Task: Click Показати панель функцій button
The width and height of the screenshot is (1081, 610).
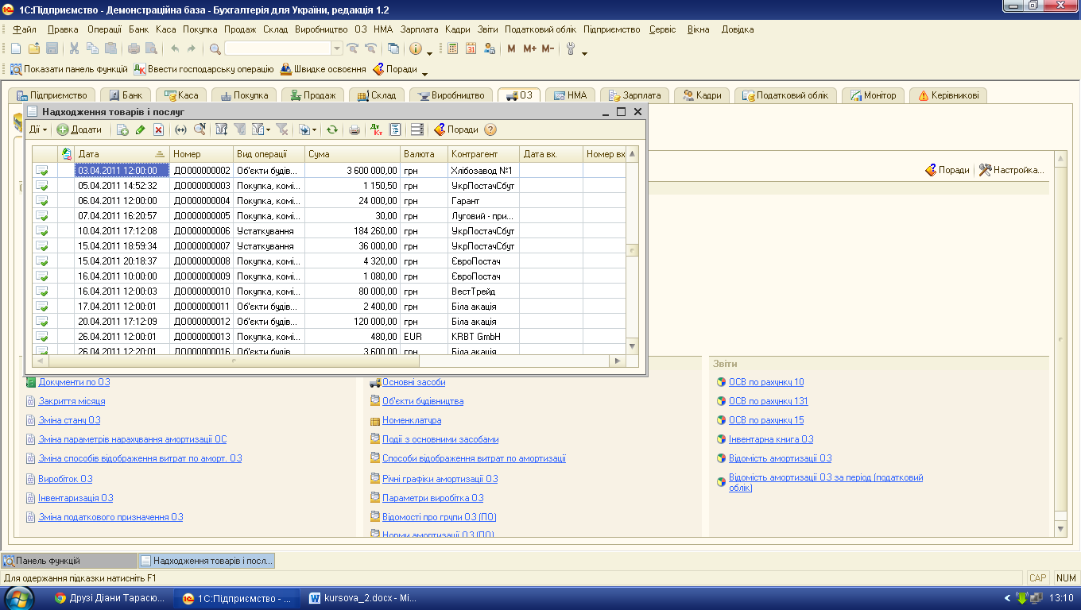Action: pos(69,69)
